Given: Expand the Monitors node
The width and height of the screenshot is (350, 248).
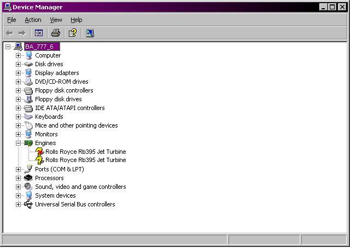Looking at the screenshot, I should 18,134.
